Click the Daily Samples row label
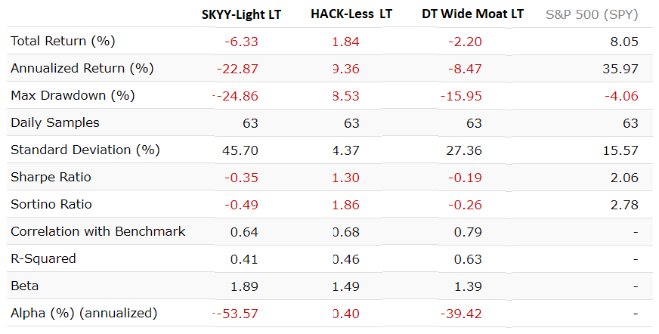Image resolution: width=659 pixels, height=334 pixels. pos(55,122)
